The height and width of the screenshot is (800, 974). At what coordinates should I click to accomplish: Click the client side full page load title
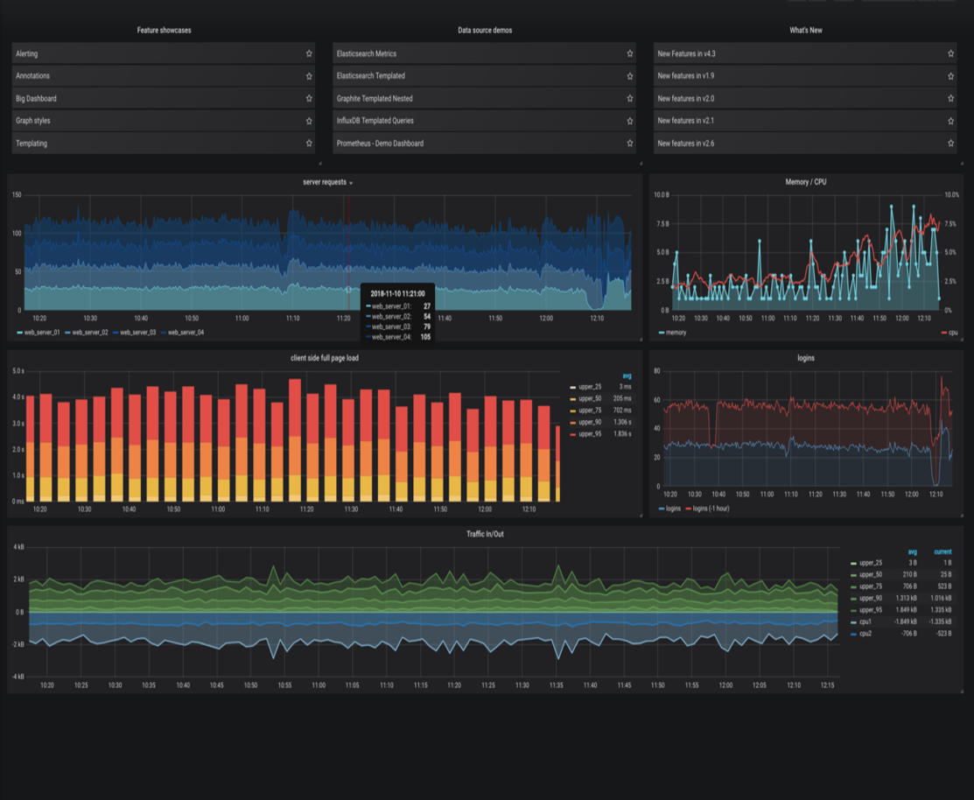point(324,358)
